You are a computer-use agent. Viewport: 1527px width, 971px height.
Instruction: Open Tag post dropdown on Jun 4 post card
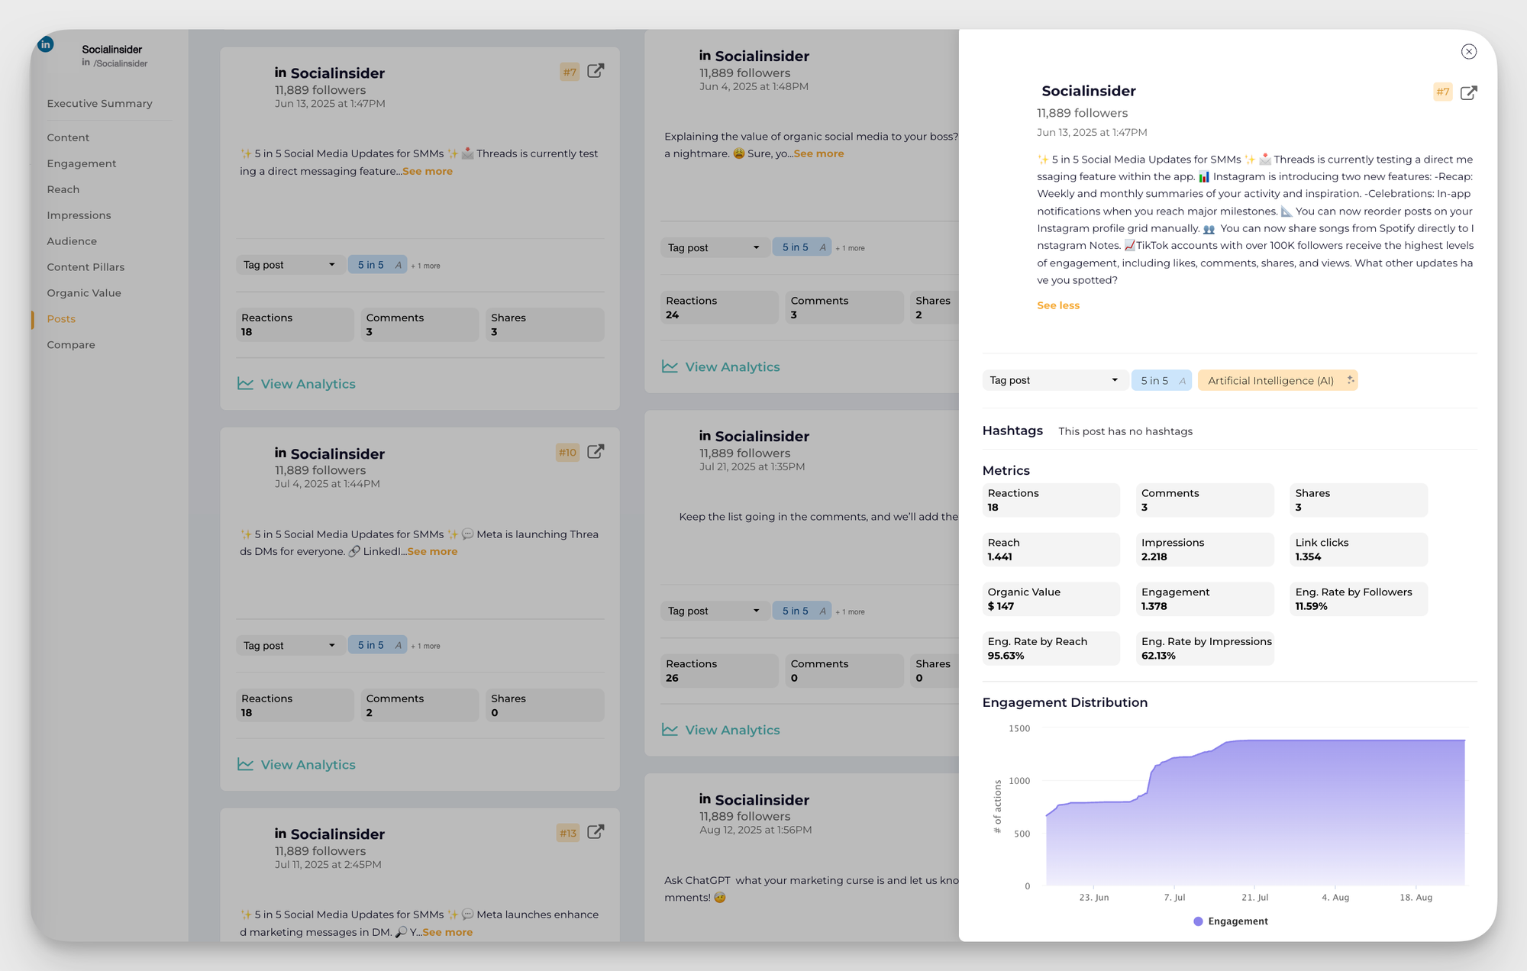[x=715, y=247]
